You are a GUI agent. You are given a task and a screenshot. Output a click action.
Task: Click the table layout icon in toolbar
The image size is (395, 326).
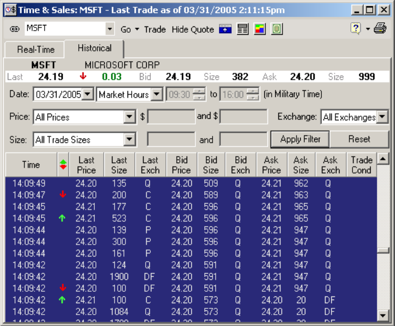243,29
